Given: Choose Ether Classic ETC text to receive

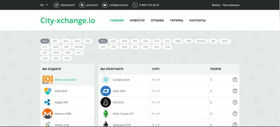Looking at the screenshot, I should (123, 114).
